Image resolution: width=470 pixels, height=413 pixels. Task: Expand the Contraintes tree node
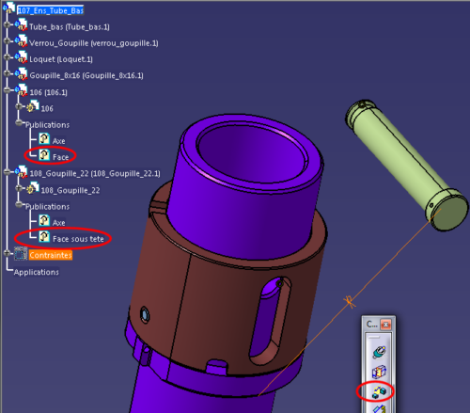[x=8, y=253]
